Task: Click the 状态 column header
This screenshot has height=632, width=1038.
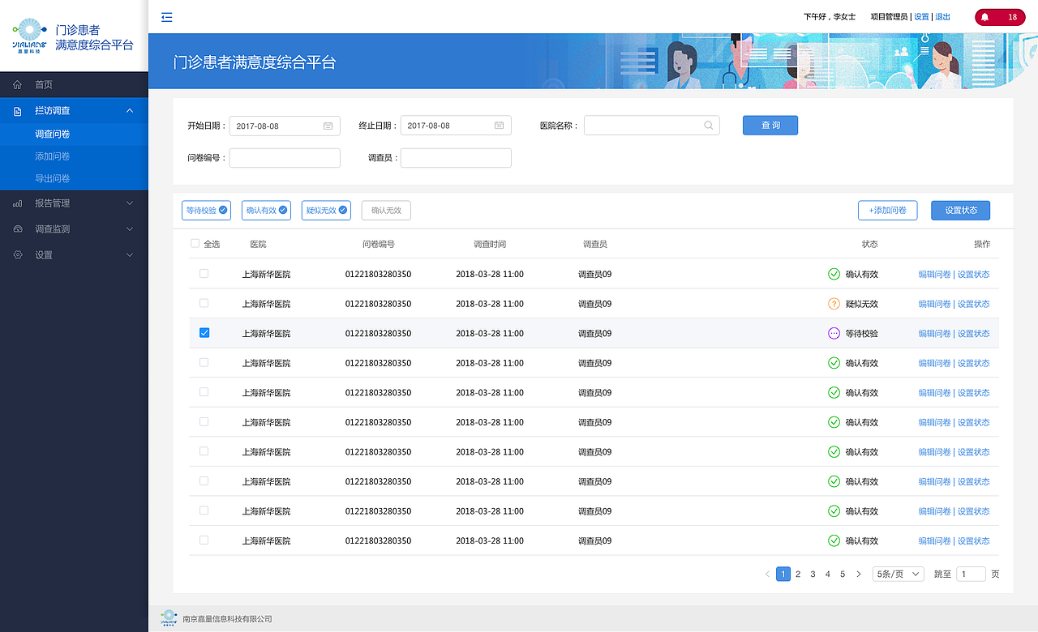Action: [869, 244]
